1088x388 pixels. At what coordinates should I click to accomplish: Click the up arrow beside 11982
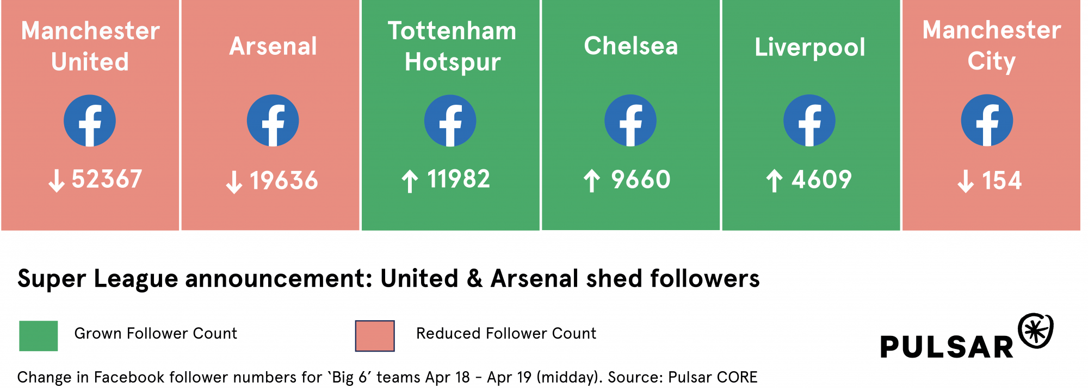tap(410, 181)
